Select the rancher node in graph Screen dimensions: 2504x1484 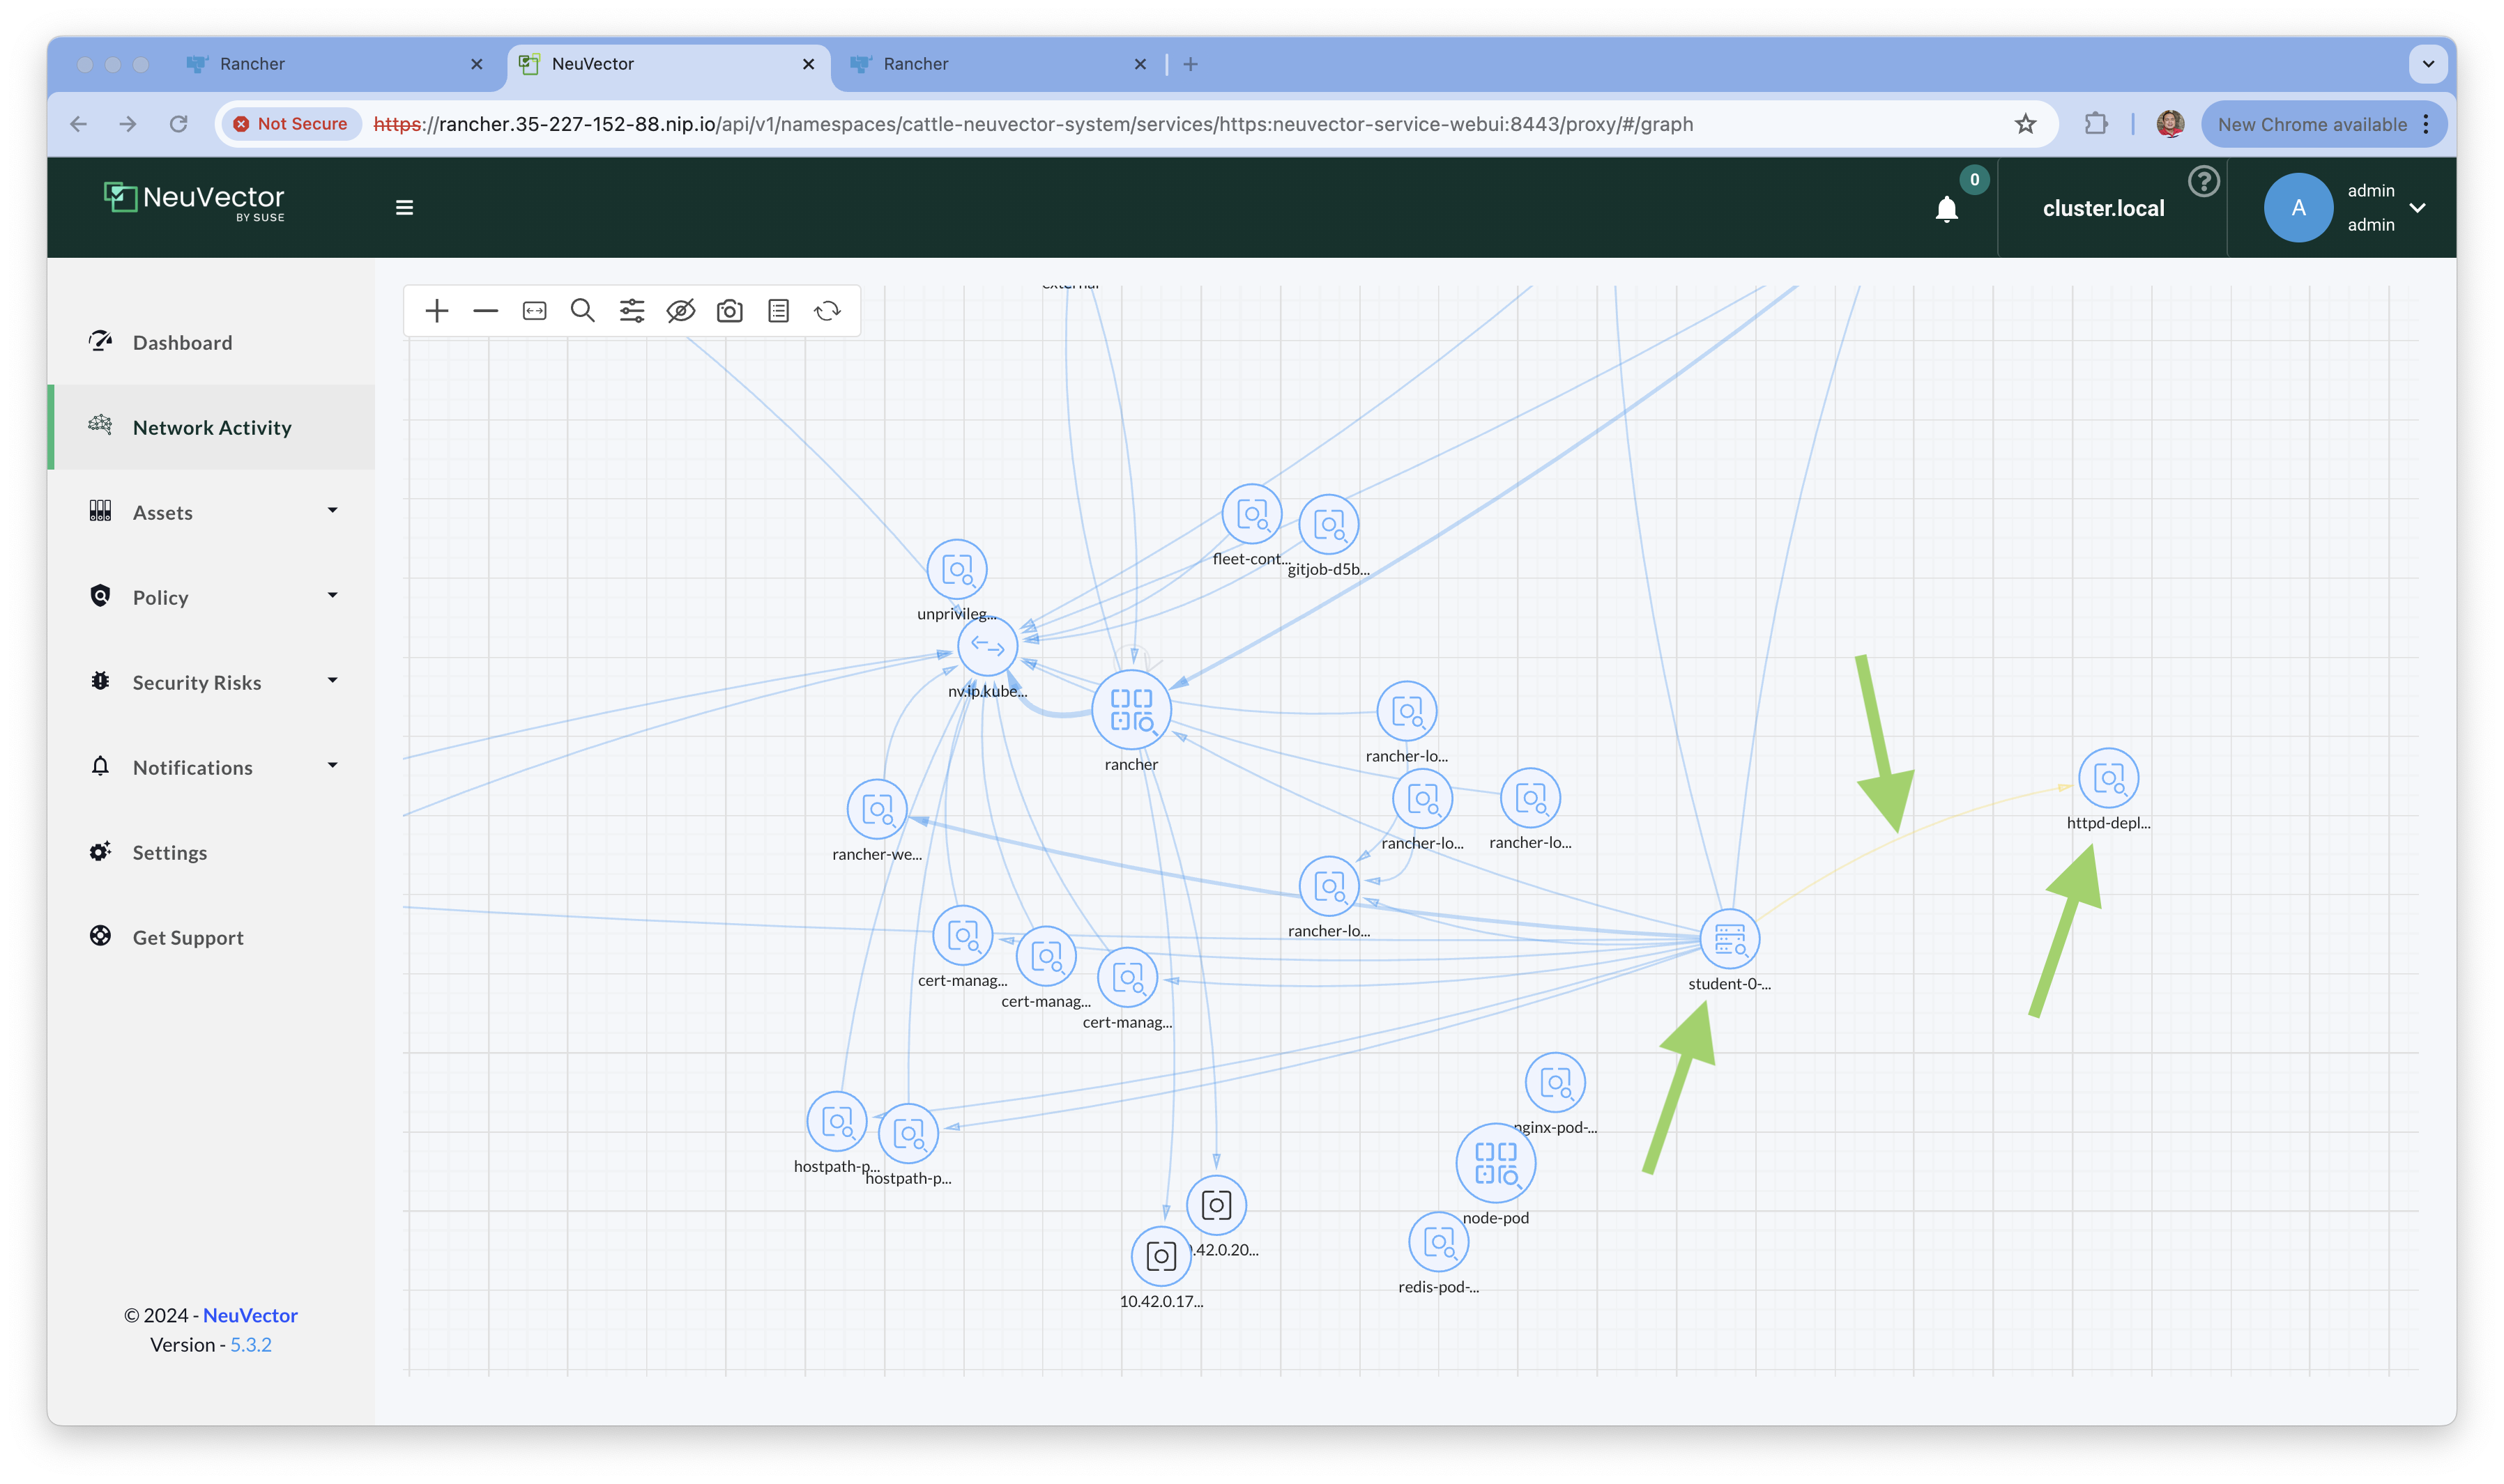point(1131,710)
